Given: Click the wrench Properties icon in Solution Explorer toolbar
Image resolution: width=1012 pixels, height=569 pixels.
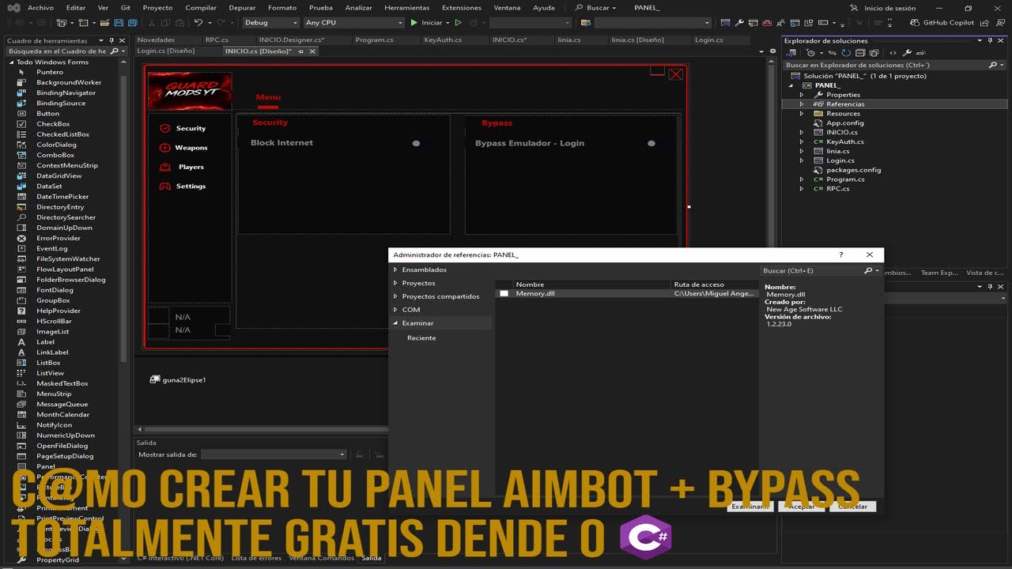Looking at the screenshot, I should click(x=908, y=53).
